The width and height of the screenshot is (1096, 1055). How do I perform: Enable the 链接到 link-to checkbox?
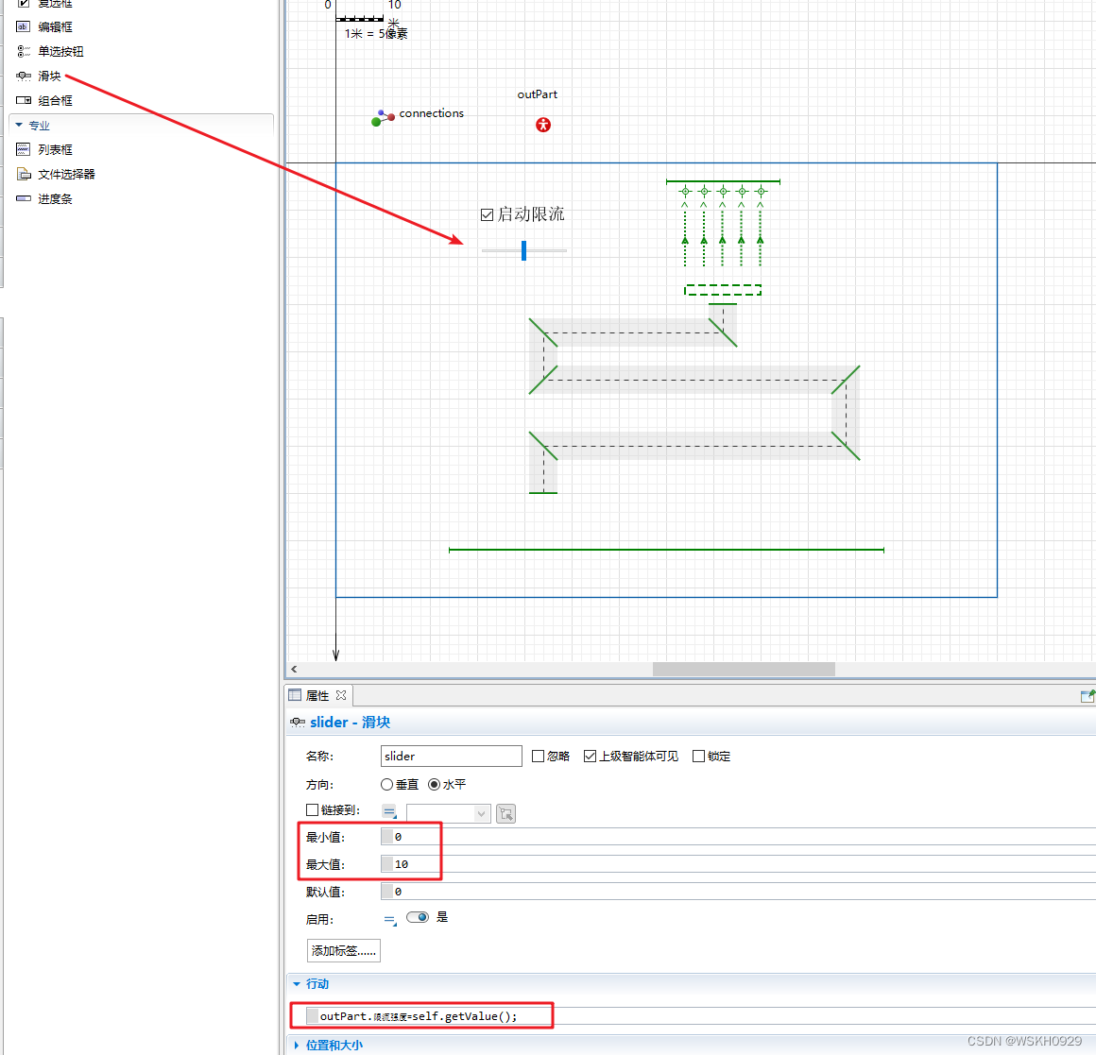coord(313,809)
